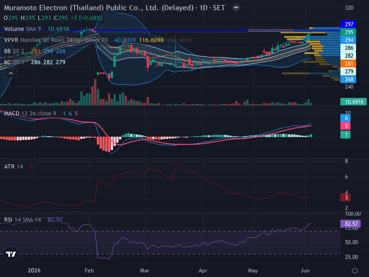Click the MACD signal label 5
Screen dimensions: 369x277
point(345,126)
